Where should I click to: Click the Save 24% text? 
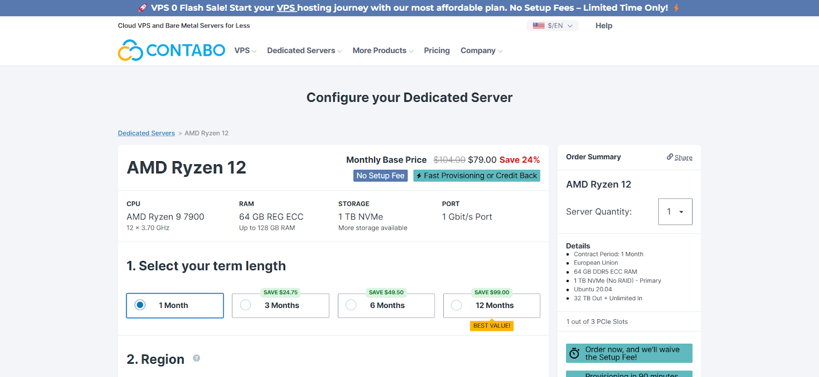pos(520,160)
